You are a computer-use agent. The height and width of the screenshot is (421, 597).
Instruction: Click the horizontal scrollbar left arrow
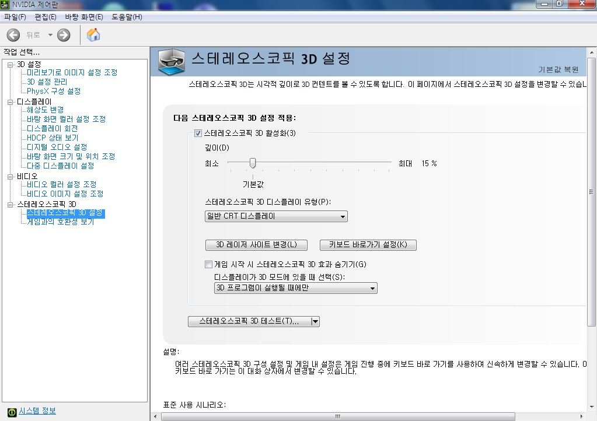pyautogui.click(x=155, y=417)
